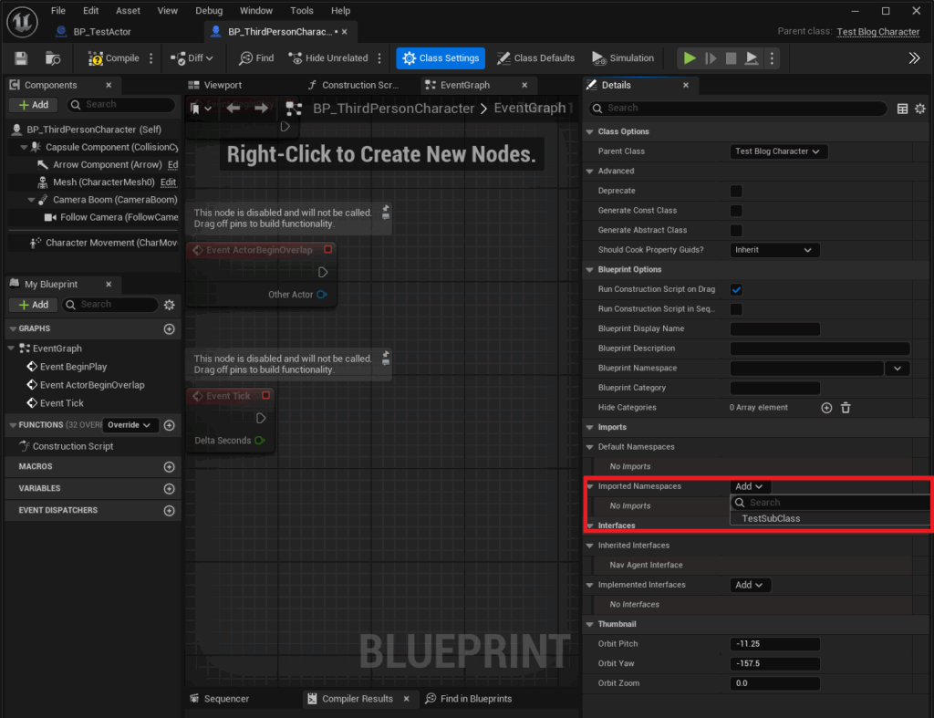The width and height of the screenshot is (934, 718).
Task: Open the function Override dropdown
Action: (130, 425)
